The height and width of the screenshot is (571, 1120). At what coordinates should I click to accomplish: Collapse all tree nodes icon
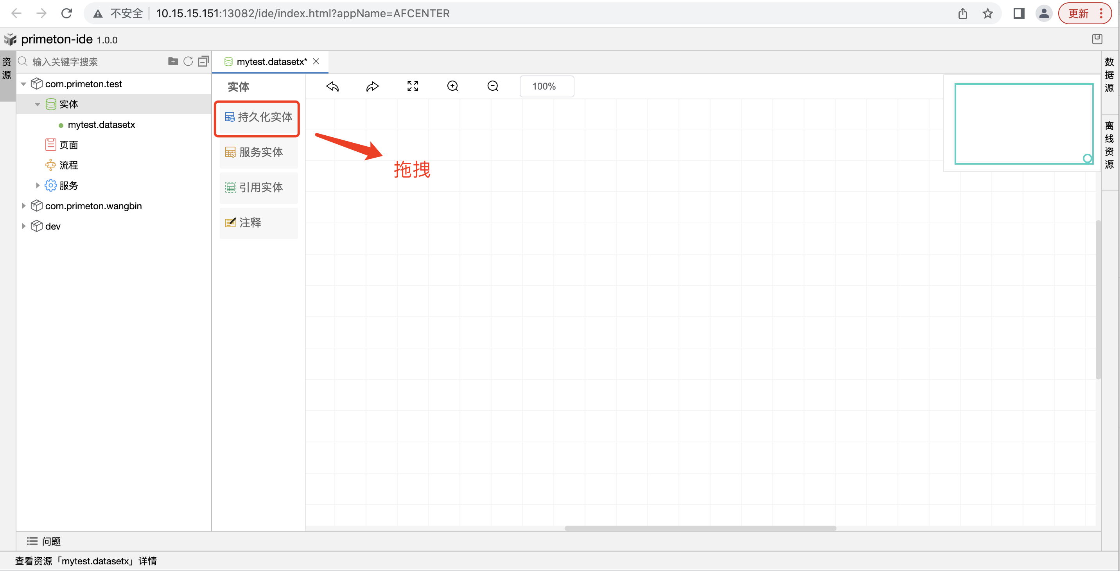pos(203,61)
